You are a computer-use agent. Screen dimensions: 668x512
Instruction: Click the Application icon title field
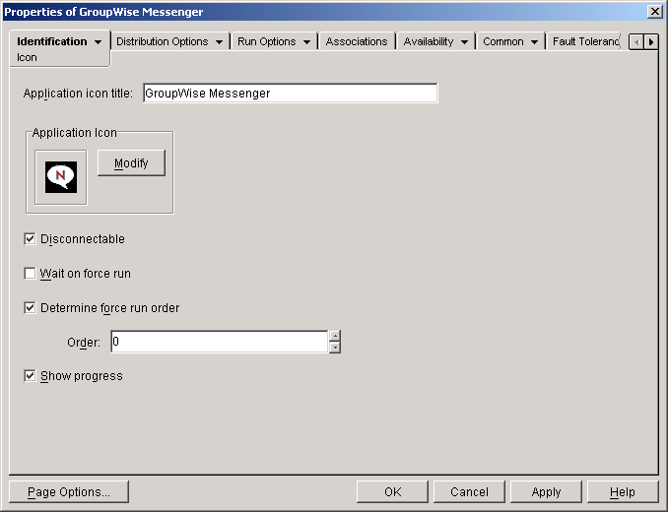(x=290, y=94)
